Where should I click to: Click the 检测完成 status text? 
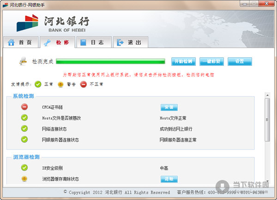43,62
